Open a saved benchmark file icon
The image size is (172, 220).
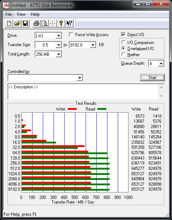click(17, 23)
